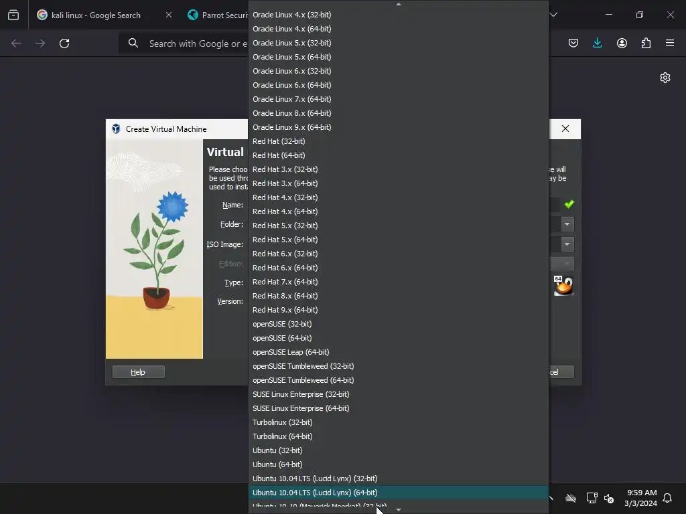
Task: Select Oracle Linux 5.x (32-bit)
Action: pyautogui.click(x=398, y=43)
